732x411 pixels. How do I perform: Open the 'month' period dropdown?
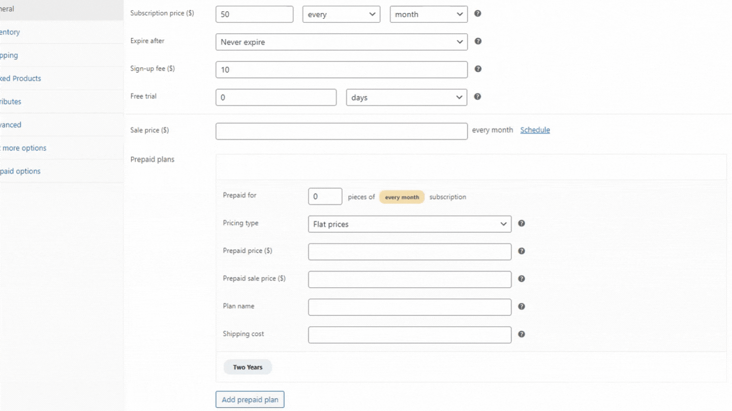(x=429, y=14)
